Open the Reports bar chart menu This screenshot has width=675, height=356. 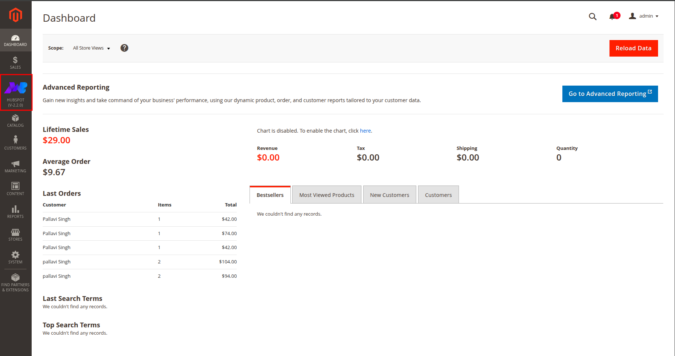15,212
